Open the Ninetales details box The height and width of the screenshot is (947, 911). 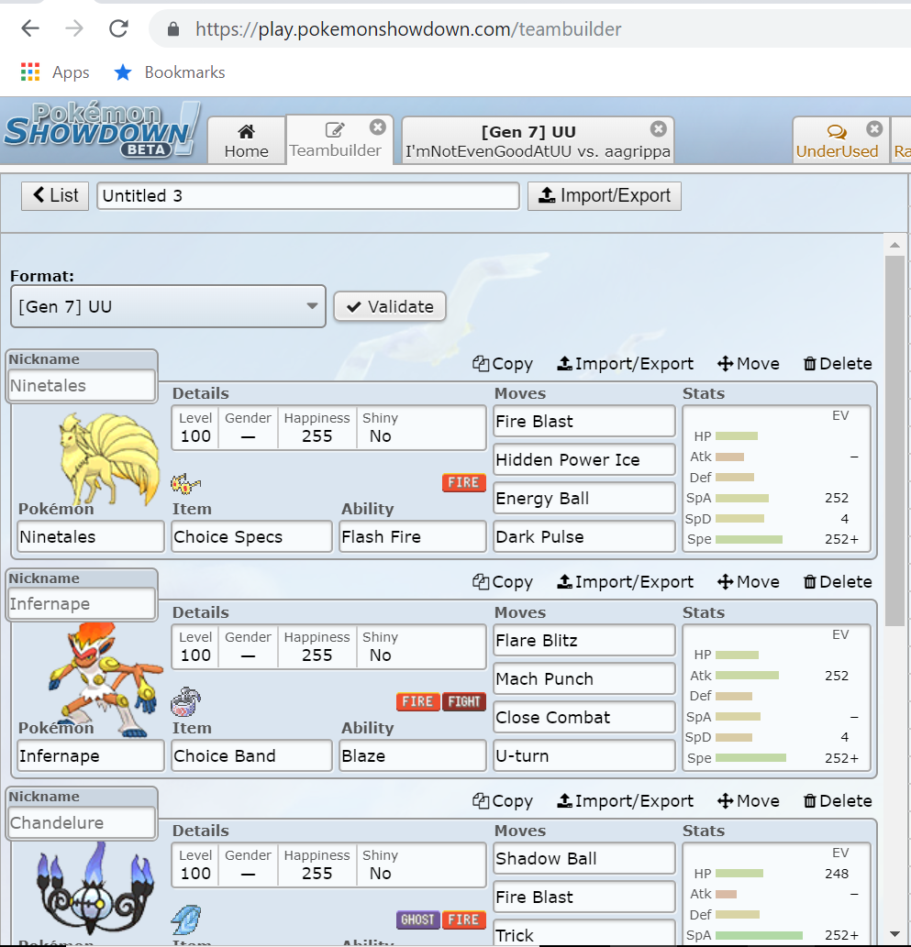[328, 427]
